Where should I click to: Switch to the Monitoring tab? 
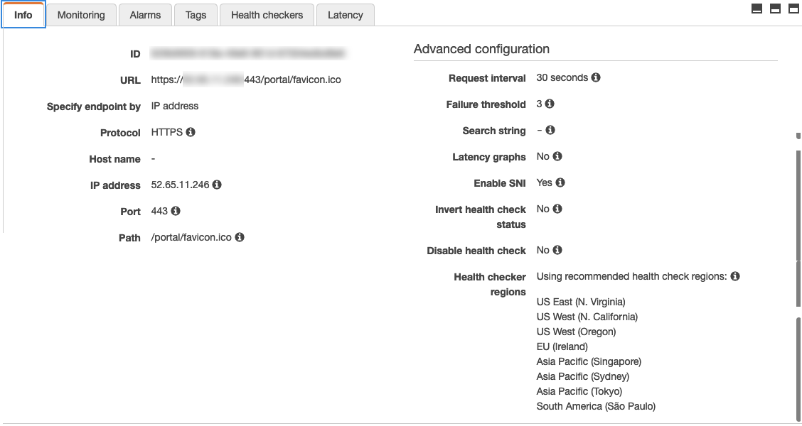click(x=81, y=15)
